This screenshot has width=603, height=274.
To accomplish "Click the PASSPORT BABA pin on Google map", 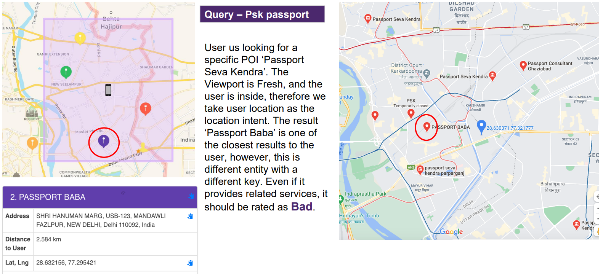I will (427, 127).
